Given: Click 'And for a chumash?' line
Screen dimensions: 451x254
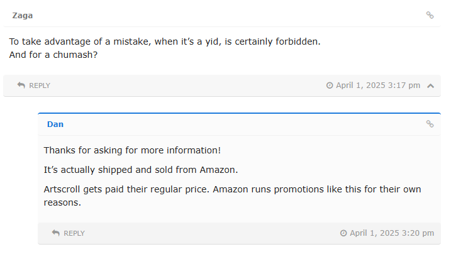Looking at the screenshot, I should (x=53, y=55).
